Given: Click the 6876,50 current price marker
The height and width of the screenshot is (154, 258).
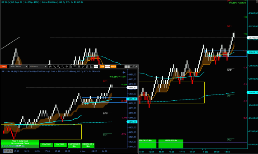Looking at the screenshot, I should tap(132, 88).
